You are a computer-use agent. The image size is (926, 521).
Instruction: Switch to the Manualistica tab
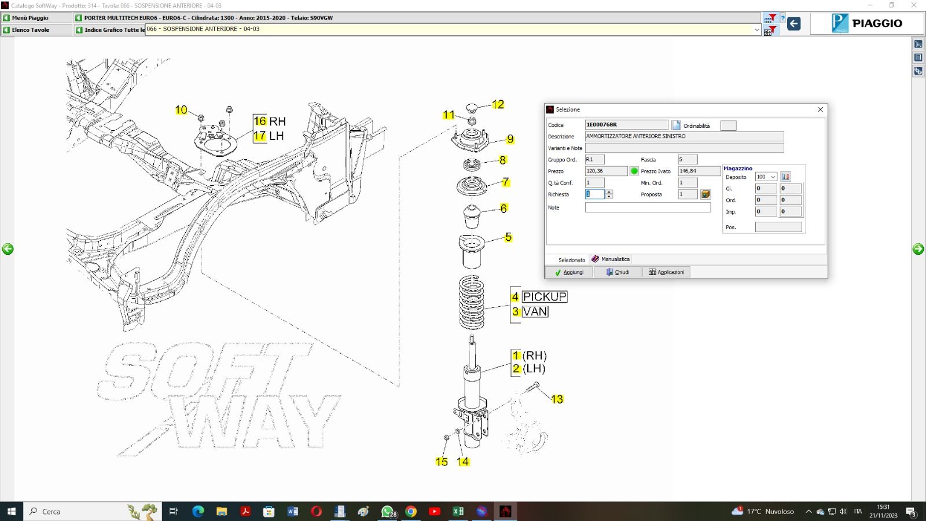[611, 259]
